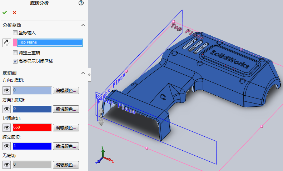This screenshot has height=171, width=283.
Task: Select the Top Plane label in viewport
Action: [187, 32]
